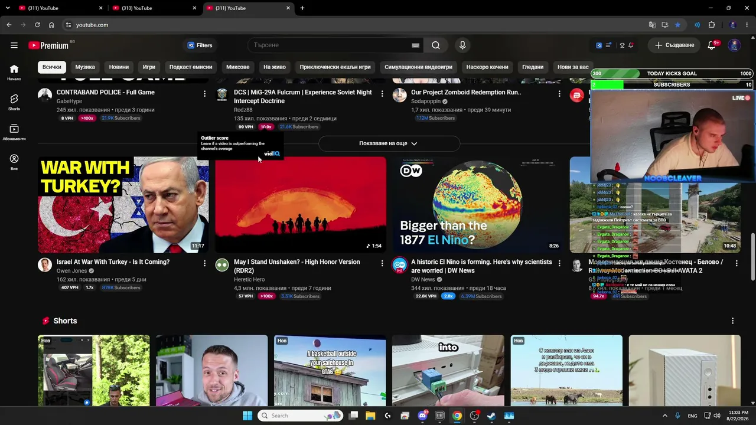
Task: Open YouTube notifications bell
Action: [x=712, y=45]
